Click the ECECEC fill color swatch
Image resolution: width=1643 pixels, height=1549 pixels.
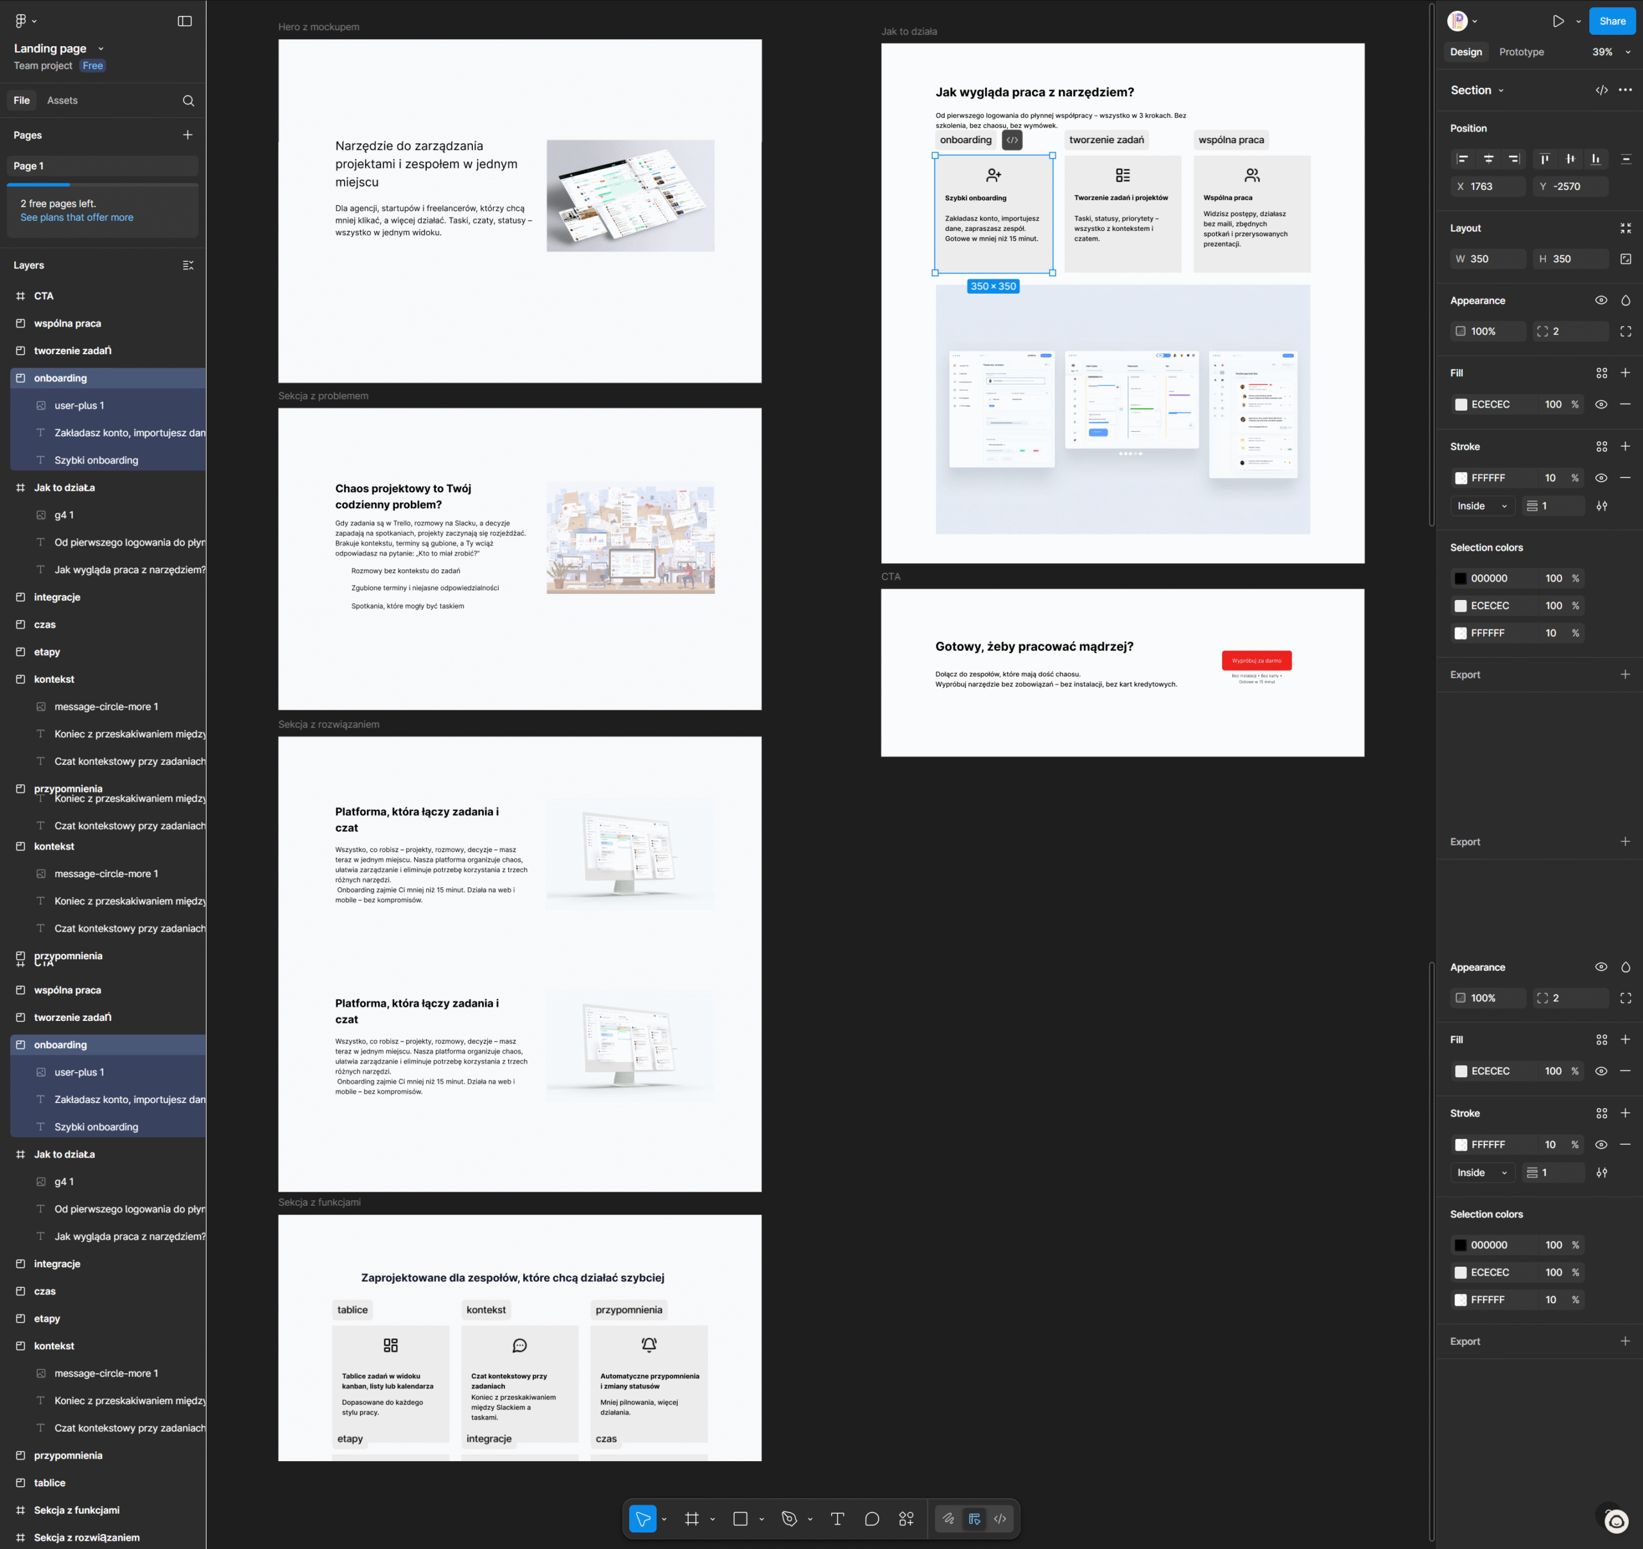click(x=1461, y=404)
